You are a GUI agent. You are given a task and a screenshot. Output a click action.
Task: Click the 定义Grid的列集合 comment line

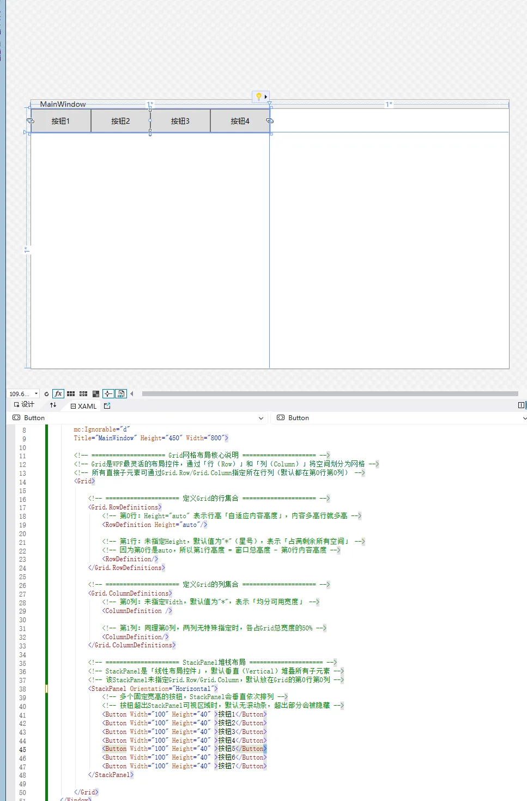[x=209, y=585]
